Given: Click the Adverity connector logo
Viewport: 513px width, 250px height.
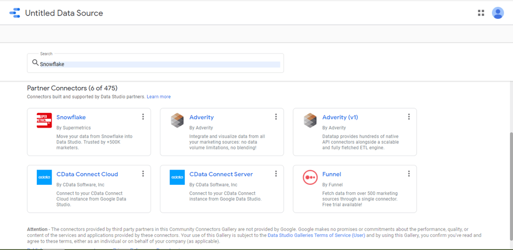Looking at the screenshot, I should coord(177,120).
